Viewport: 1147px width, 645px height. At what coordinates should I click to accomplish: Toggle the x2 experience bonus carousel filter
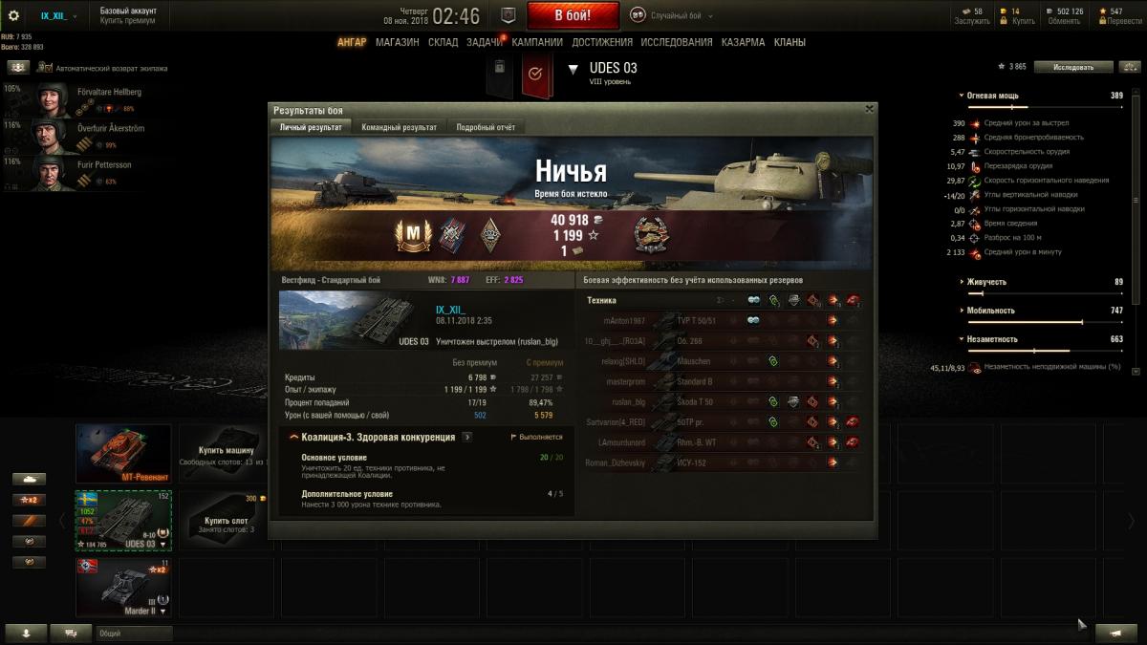[29, 500]
